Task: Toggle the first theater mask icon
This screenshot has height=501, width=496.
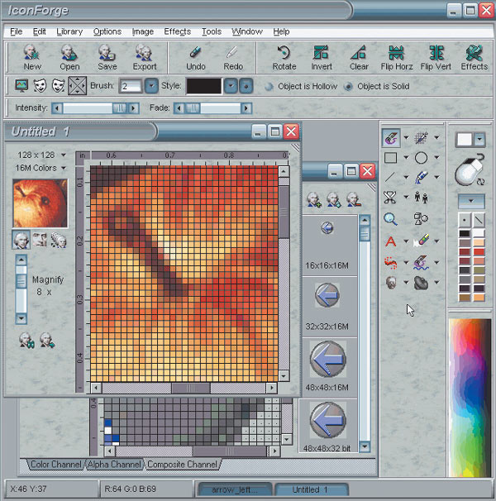Action: pyautogui.click(x=40, y=86)
